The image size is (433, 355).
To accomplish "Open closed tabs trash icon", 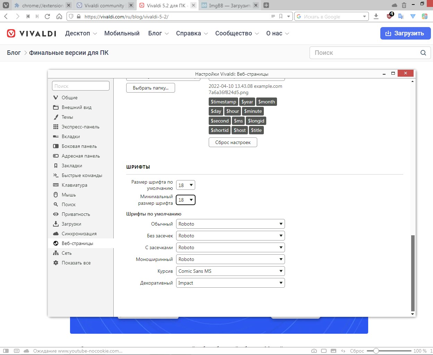I will click(x=404, y=5).
